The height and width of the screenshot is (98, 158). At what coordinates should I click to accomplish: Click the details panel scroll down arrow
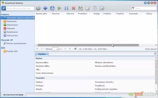156,91
